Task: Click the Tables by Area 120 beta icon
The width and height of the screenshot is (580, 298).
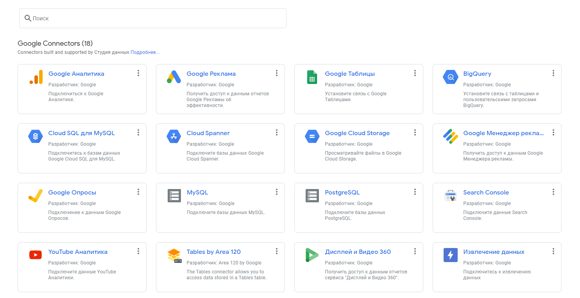Action: [174, 255]
